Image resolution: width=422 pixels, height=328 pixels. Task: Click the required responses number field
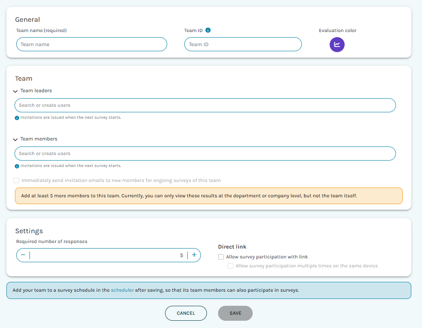point(108,255)
